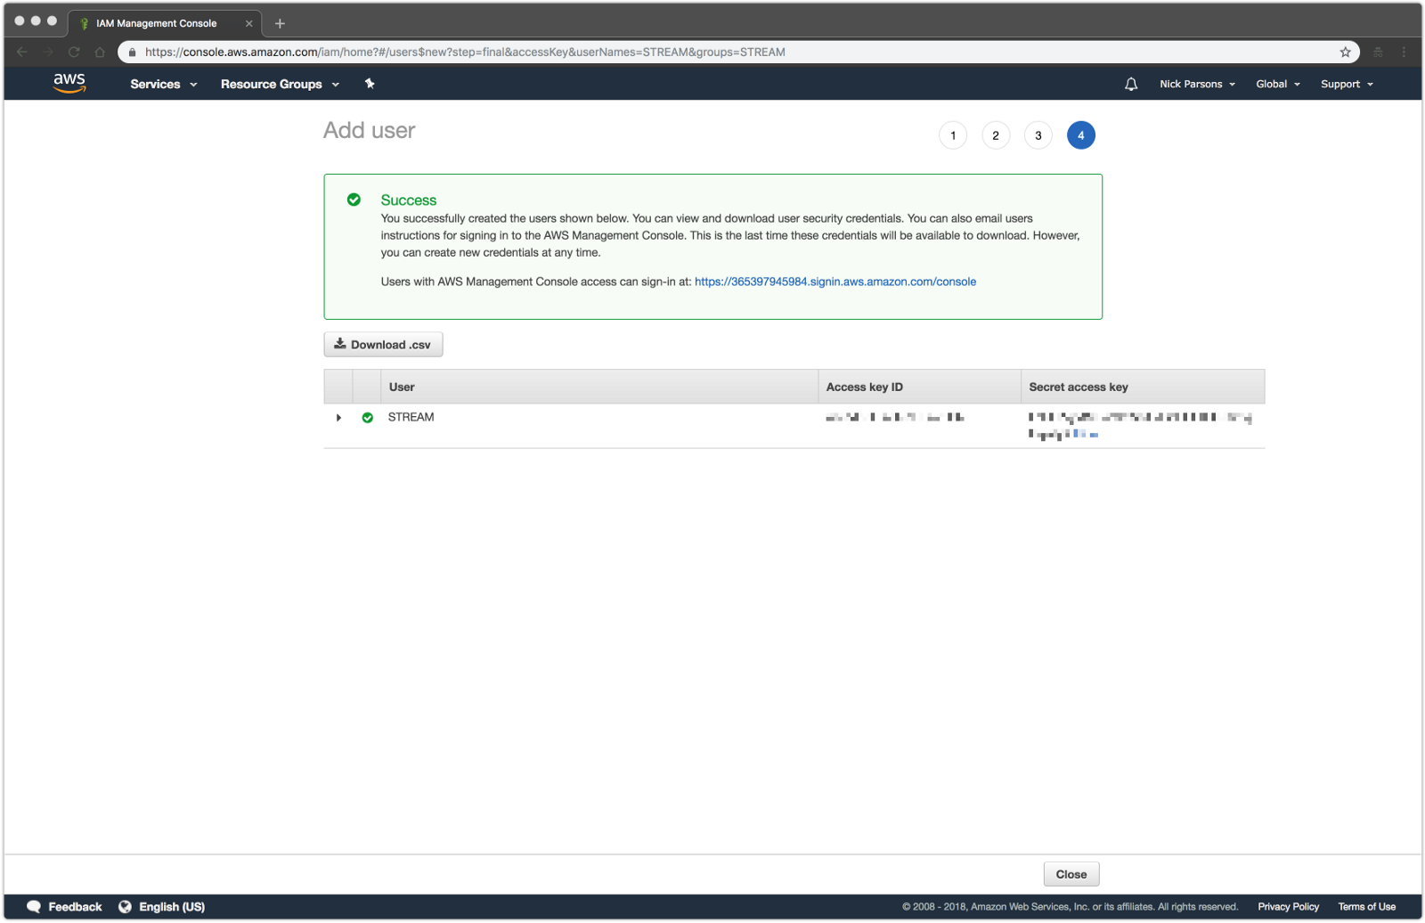The height and width of the screenshot is (923, 1425).
Task: Click the AWS logo home icon
Action: (x=69, y=84)
